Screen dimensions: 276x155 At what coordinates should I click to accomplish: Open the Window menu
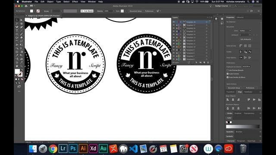point(92,2)
